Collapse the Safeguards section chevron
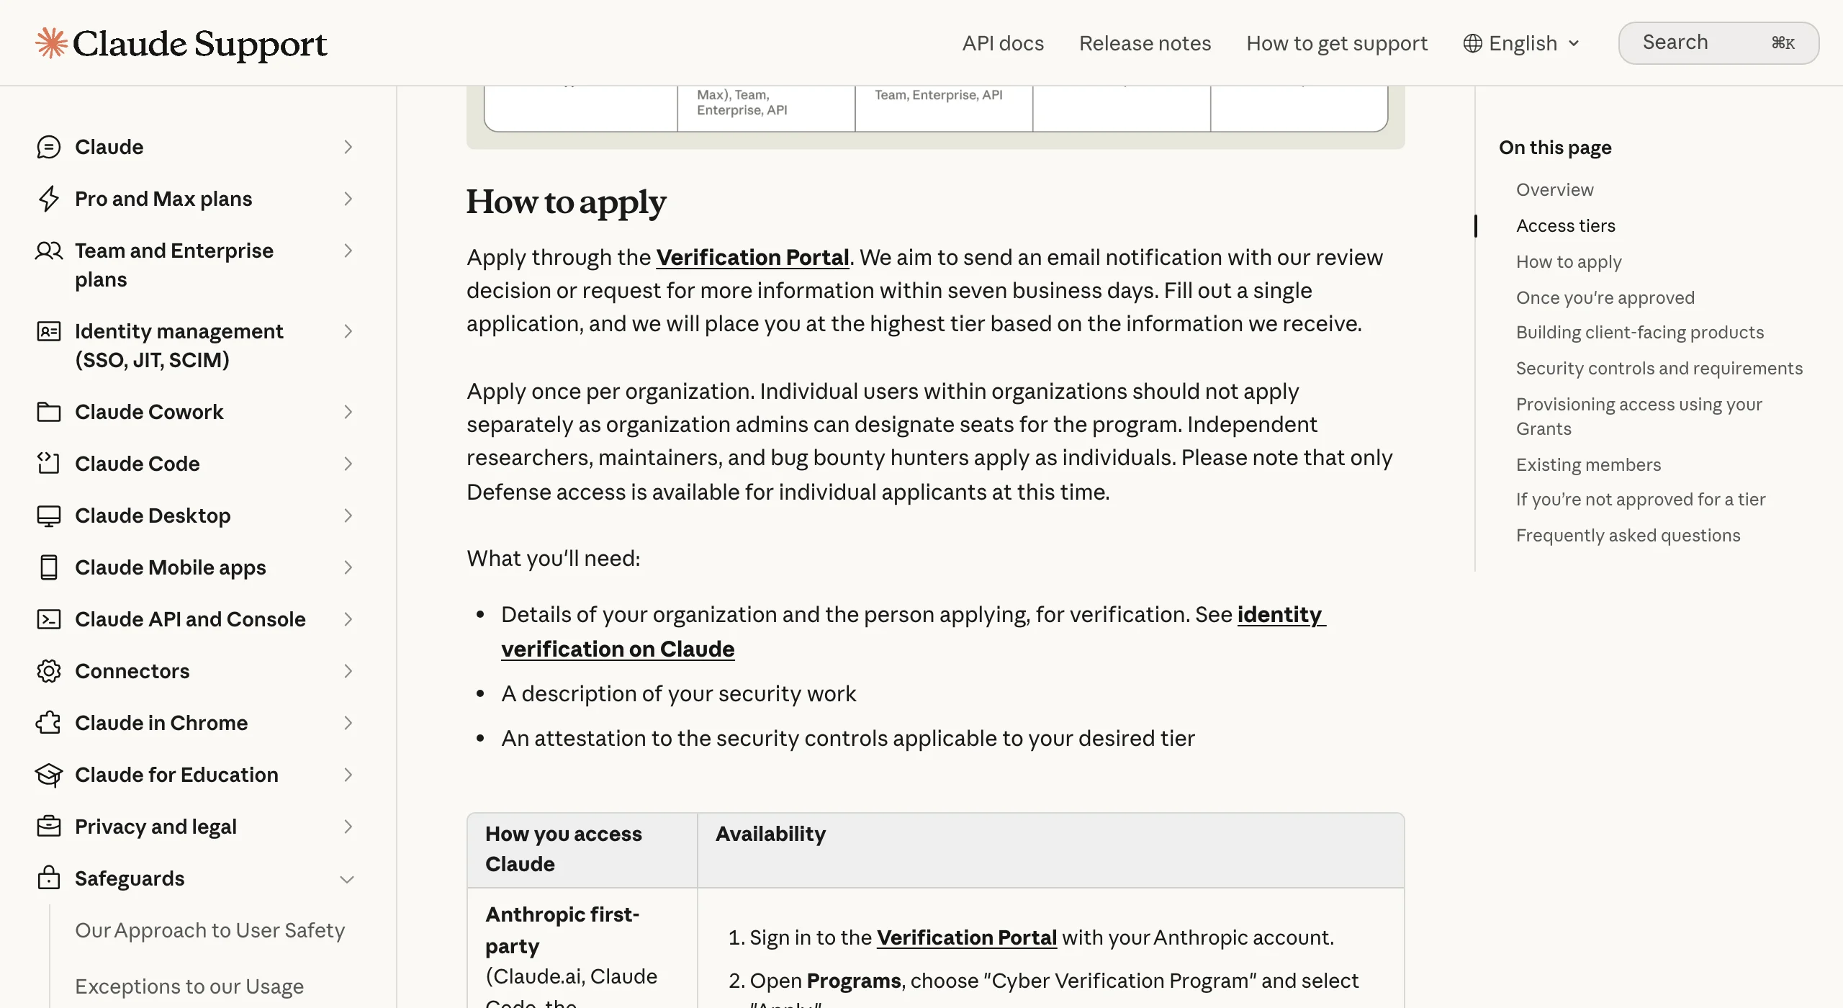 point(347,879)
